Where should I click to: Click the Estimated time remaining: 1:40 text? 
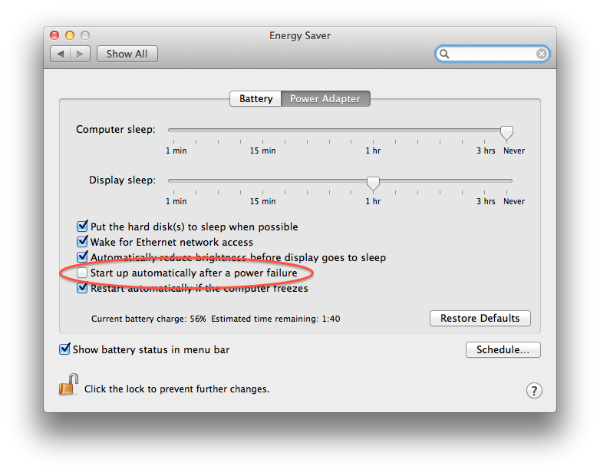pos(275,319)
